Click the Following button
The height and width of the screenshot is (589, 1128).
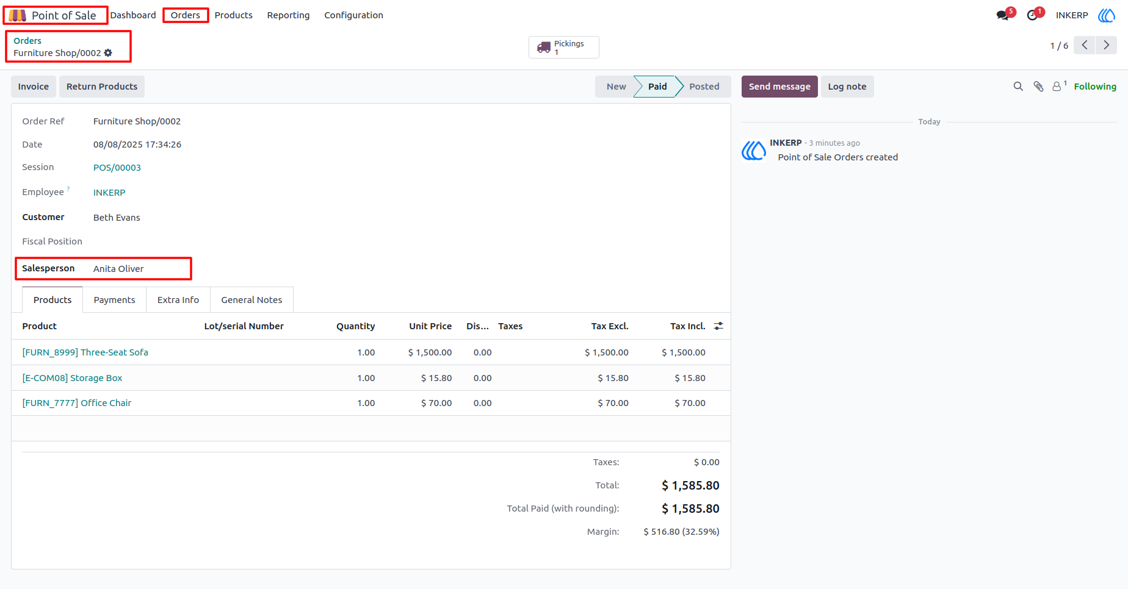1095,87
